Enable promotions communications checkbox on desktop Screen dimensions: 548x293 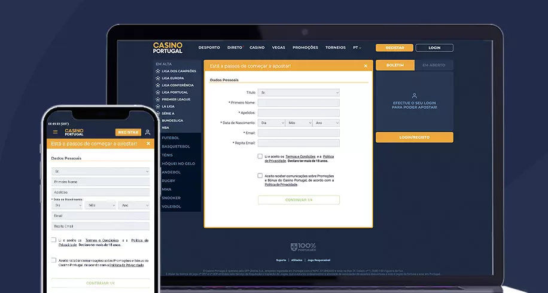coord(260,176)
